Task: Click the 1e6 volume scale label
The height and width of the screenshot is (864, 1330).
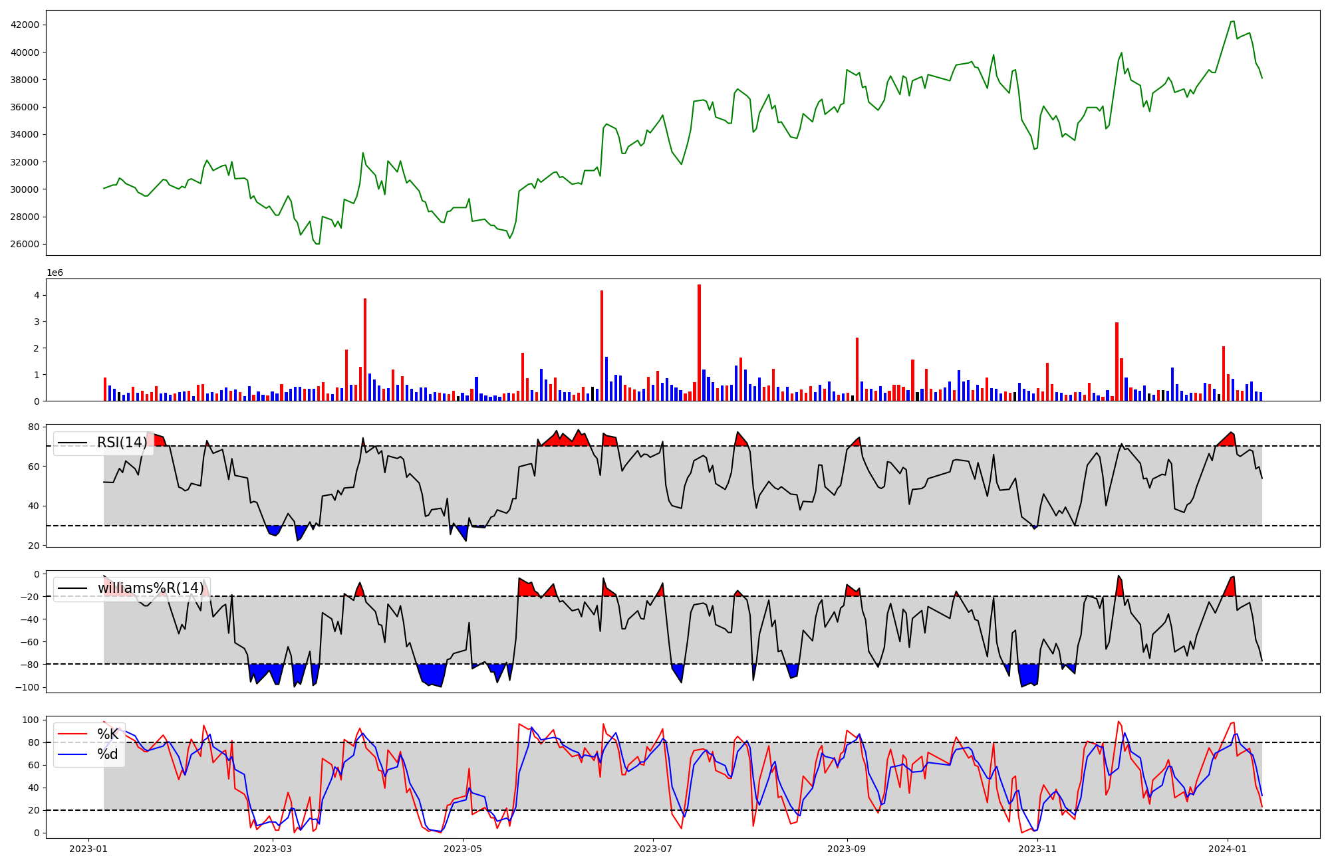Action: 55,273
